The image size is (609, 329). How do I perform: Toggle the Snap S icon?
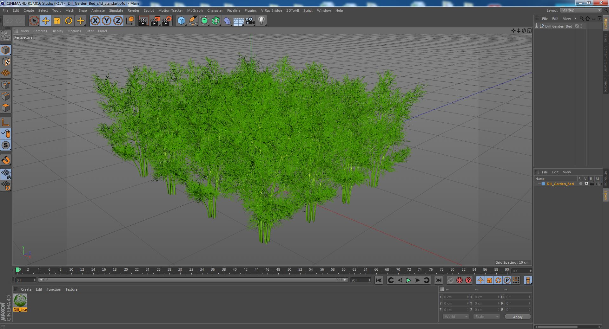tap(6, 145)
